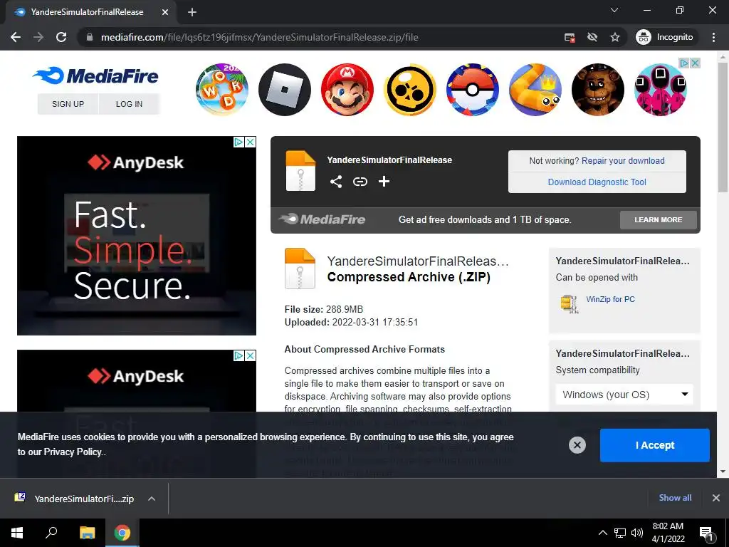Open Privacy Policy link in cookie banner

pos(73,452)
